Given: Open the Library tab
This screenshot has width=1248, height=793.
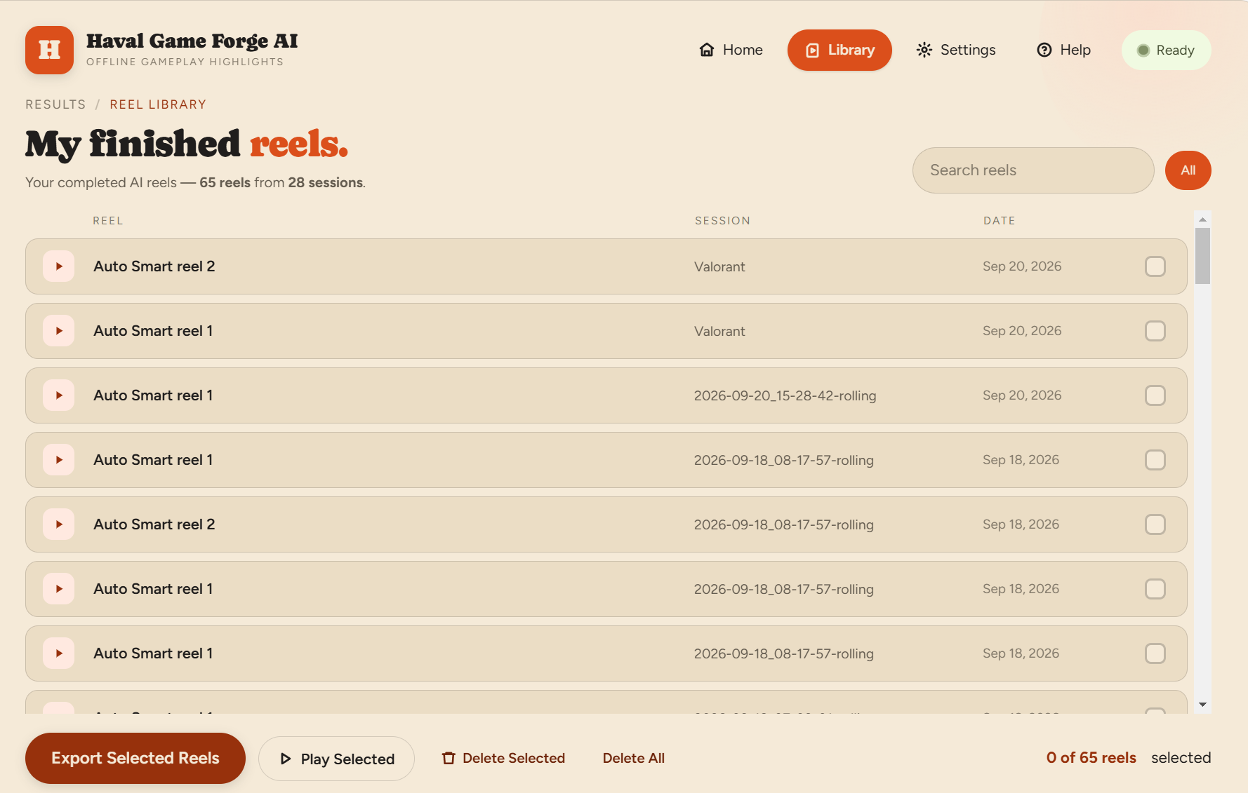Looking at the screenshot, I should (839, 50).
